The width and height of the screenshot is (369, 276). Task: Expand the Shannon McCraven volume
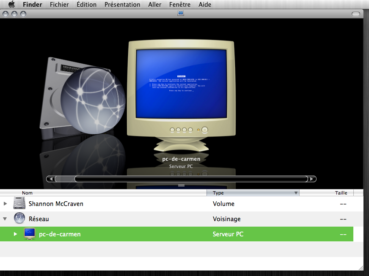pos(5,204)
